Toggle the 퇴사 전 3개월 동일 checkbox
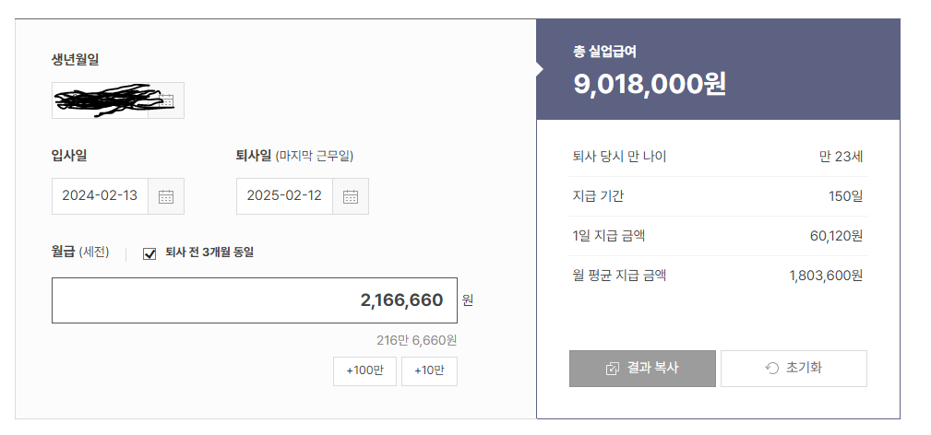Viewport: 931px width, 435px height. (x=149, y=253)
